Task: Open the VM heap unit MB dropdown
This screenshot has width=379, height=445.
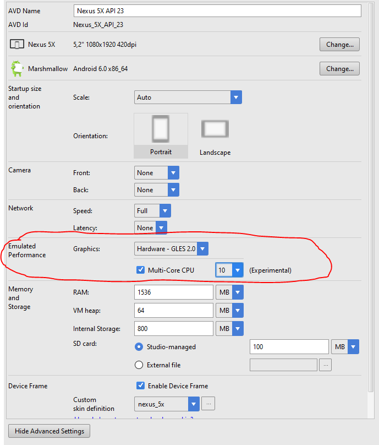Action: (229, 311)
